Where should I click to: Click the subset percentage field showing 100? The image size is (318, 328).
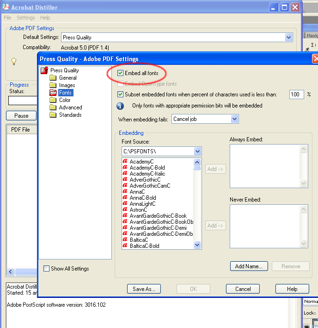[296, 95]
